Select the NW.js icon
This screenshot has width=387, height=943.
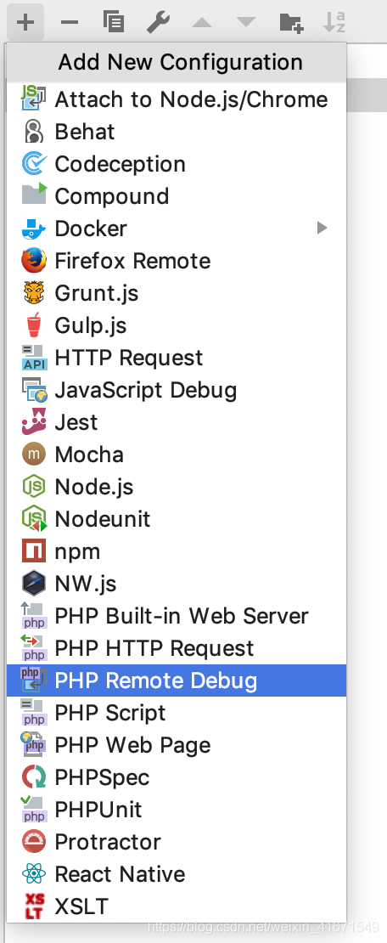pos(34,584)
